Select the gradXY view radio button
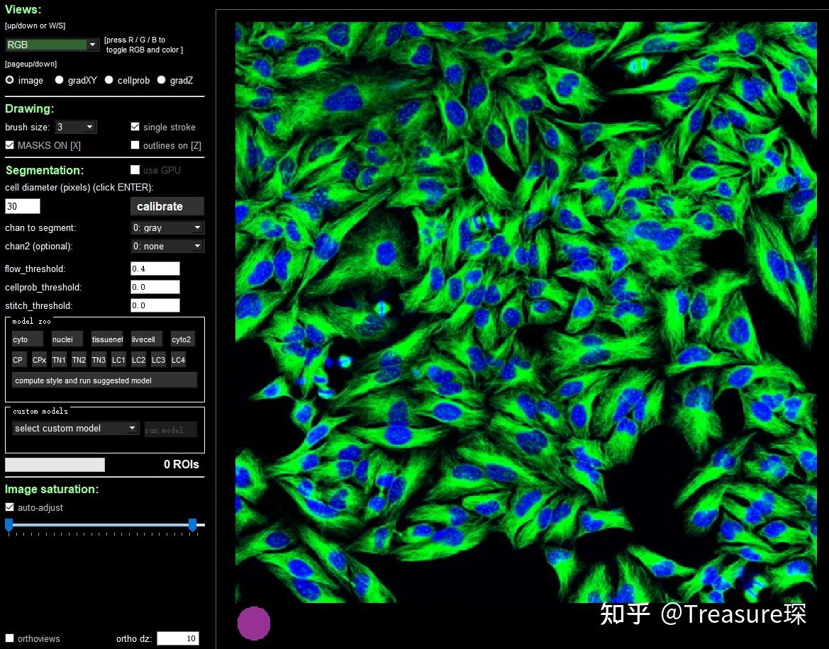The height and width of the screenshot is (649, 829). click(59, 80)
